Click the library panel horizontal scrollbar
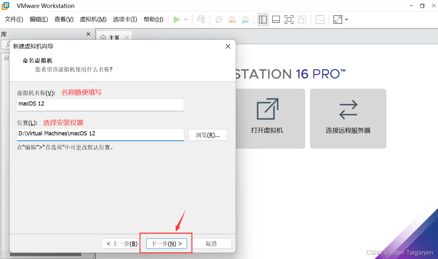438x259 pixels. pos(45,255)
